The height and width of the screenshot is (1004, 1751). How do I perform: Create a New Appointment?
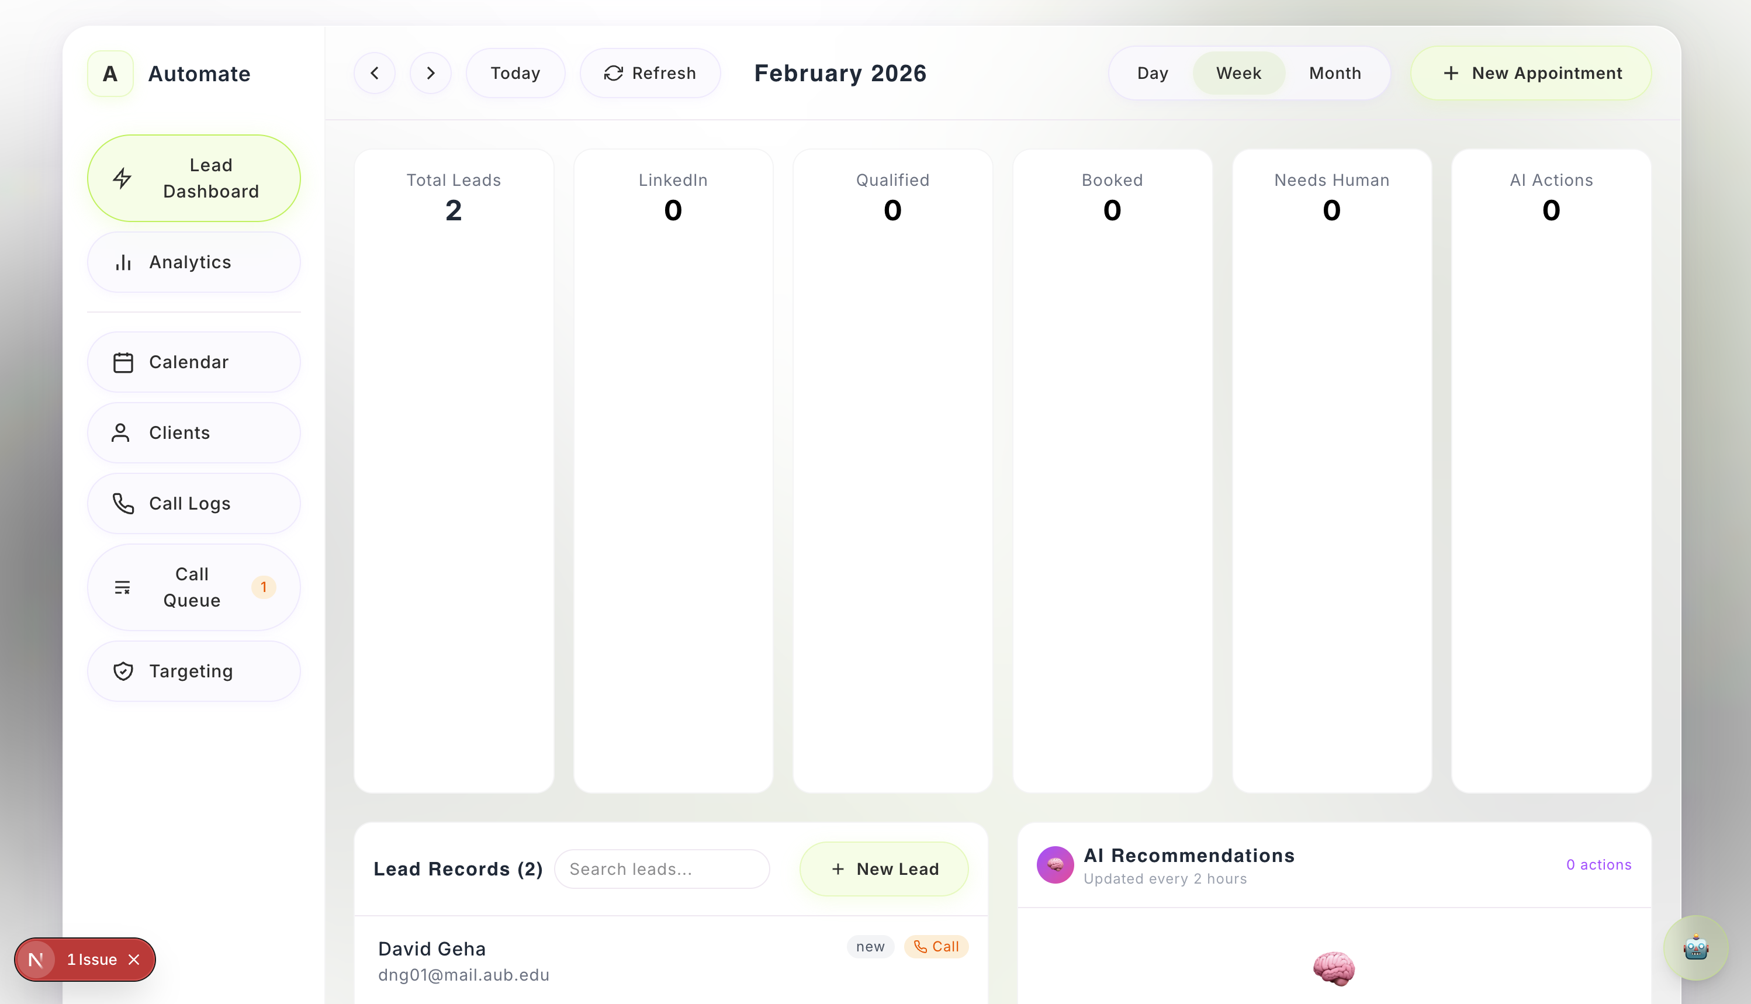pos(1531,73)
